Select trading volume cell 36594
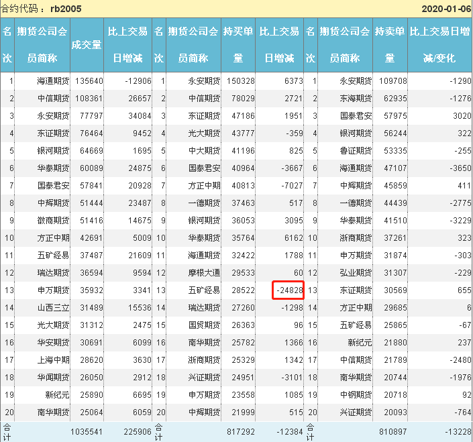 91,273
